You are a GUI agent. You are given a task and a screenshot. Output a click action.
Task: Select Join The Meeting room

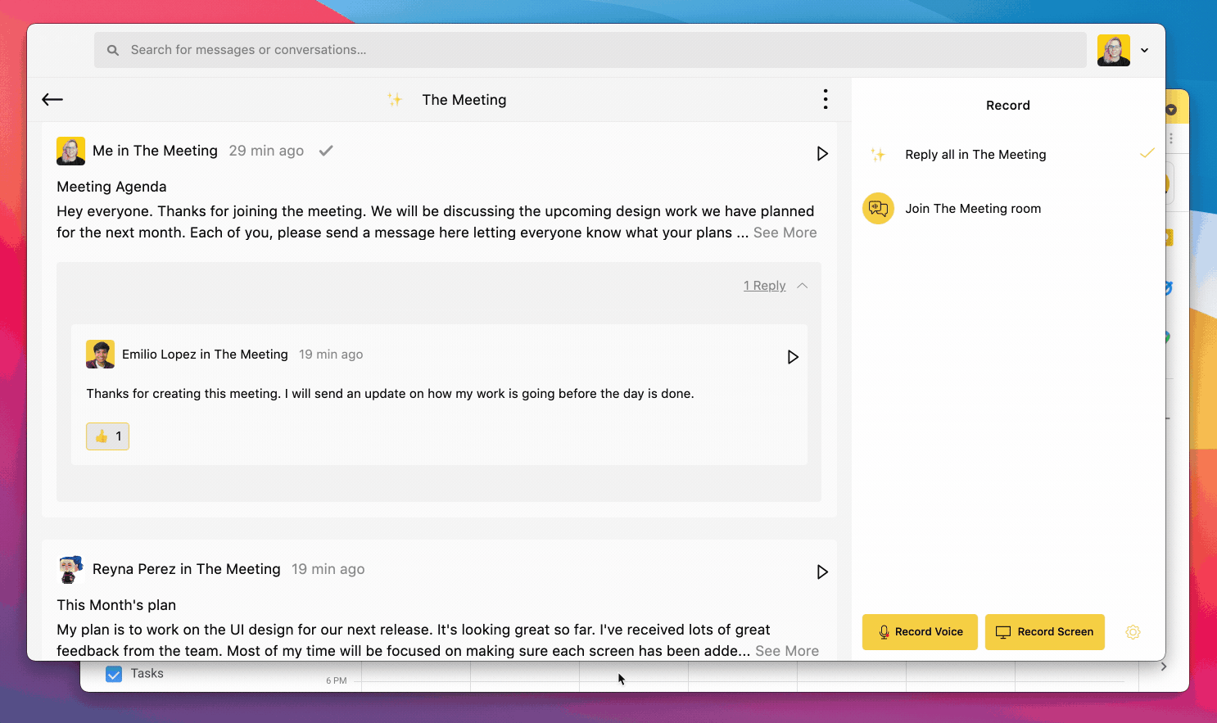click(x=973, y=208)
